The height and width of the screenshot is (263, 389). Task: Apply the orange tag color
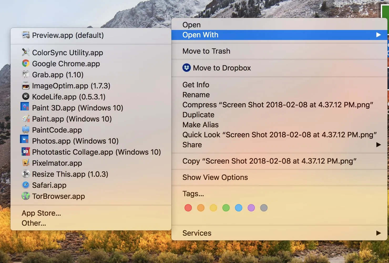(201, 208)
